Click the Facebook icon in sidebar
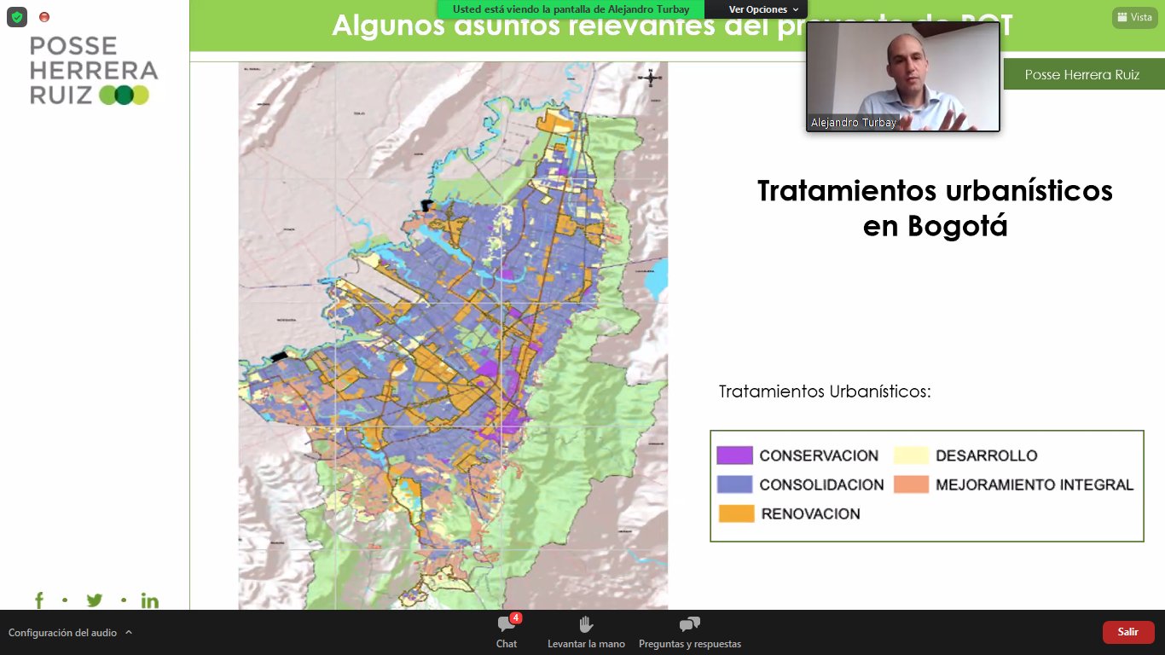1165x655 pixels. (x=39, y=600)
